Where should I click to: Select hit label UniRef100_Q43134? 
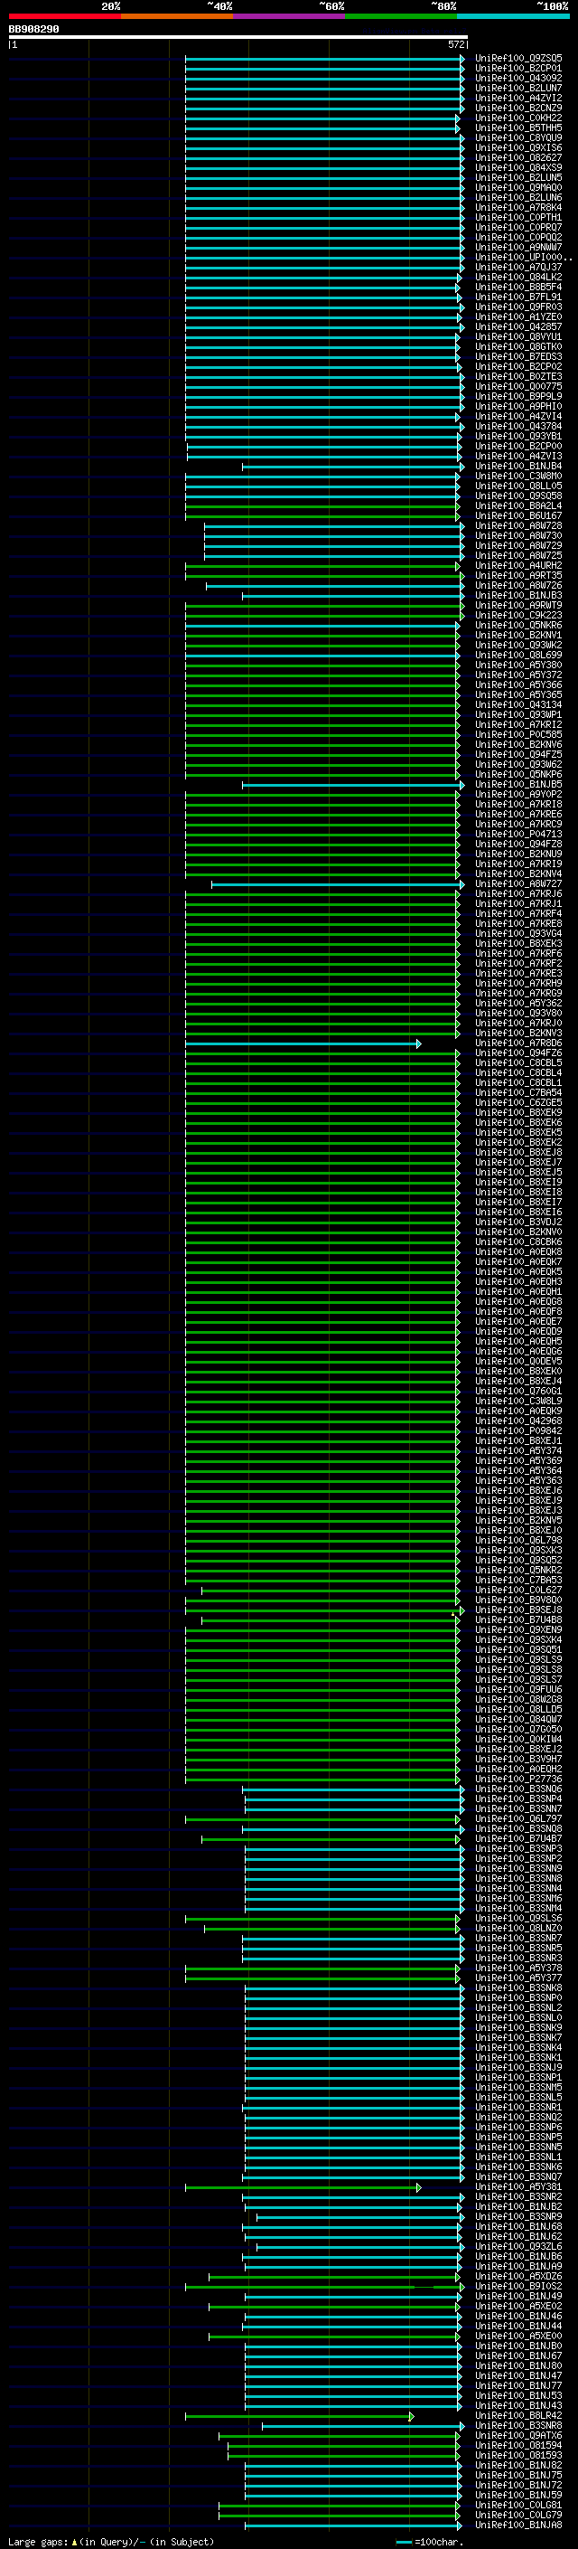pyautogui.click(x=518, y=705)
